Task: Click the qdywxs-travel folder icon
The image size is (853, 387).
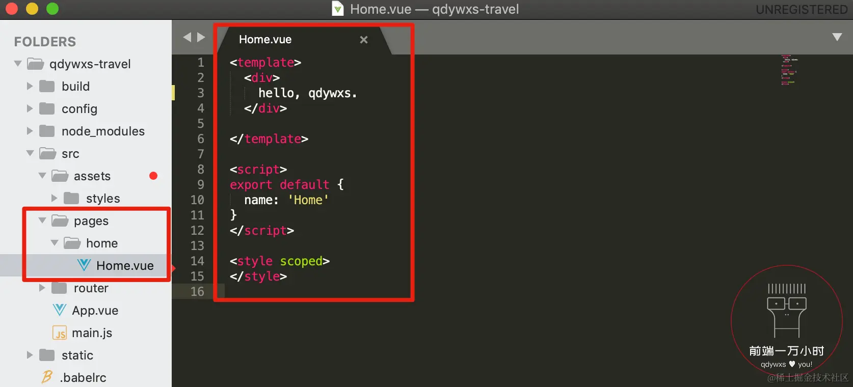Action: [35, 64]
